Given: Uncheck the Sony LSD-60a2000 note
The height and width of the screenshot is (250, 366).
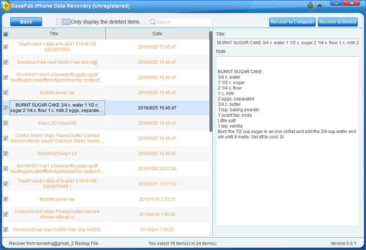Looking at the screenshot, I should (5, 123).
